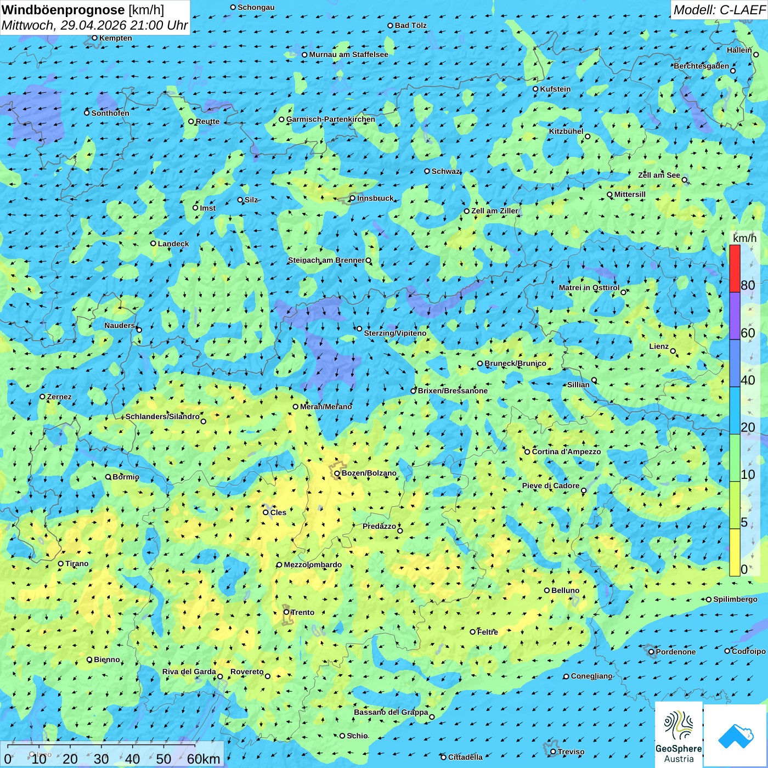Select the Schlanders/Silandro label
Viewport: 768px width, 768px height.
(162, 416)
